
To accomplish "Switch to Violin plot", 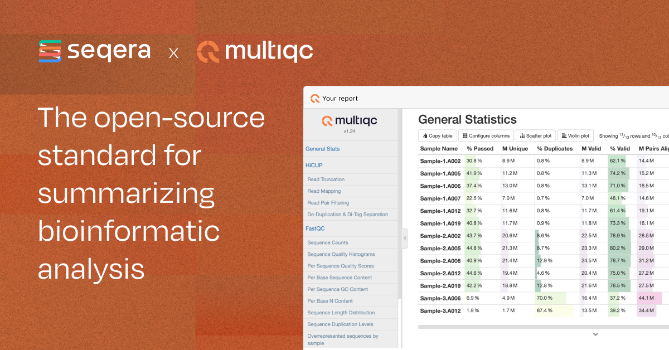I will coord(575,135).
